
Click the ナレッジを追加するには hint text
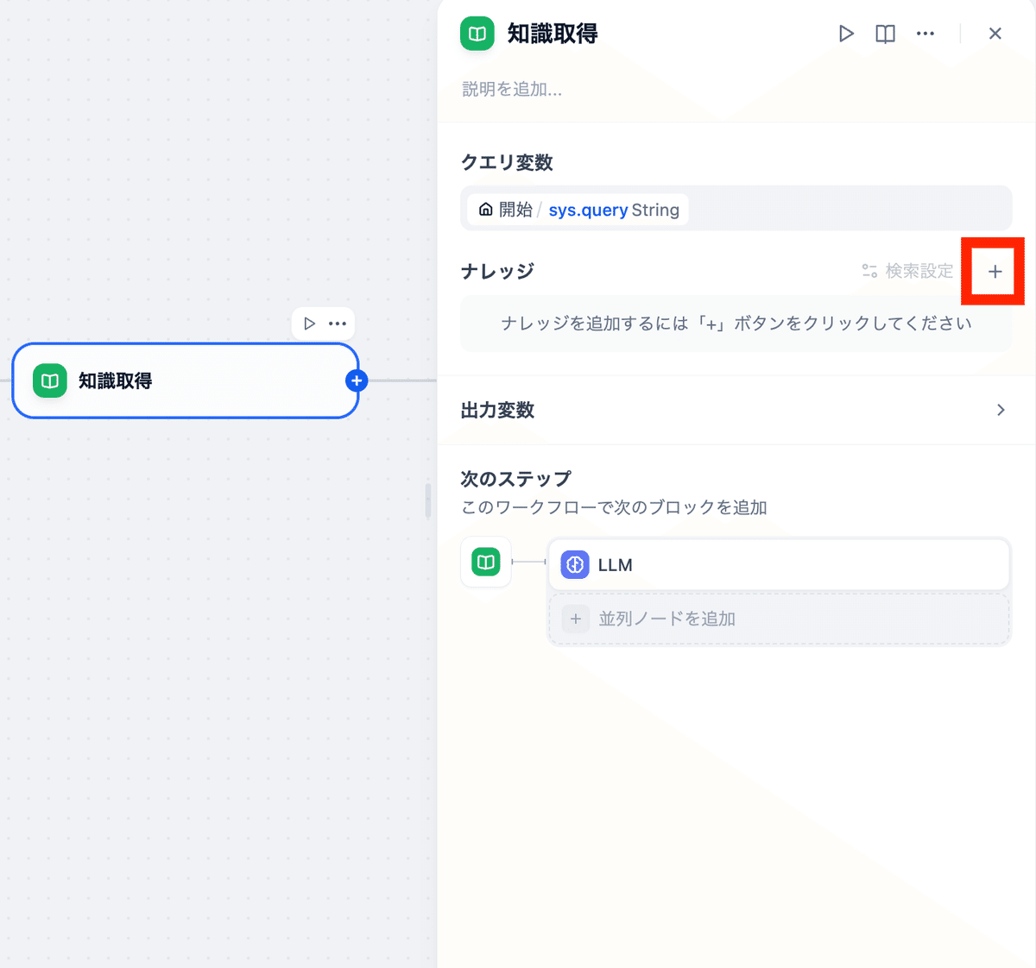(736, 324)
